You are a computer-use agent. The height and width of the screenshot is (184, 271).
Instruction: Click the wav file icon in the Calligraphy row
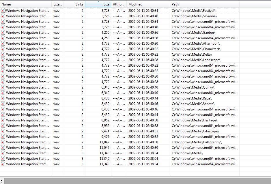pyautogui.click(x=3, y=142)
